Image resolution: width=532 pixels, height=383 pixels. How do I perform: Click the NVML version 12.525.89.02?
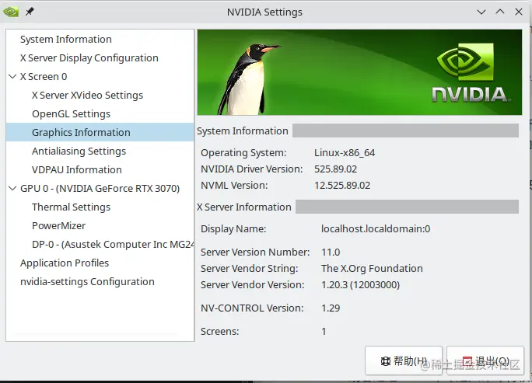point(342,186)
